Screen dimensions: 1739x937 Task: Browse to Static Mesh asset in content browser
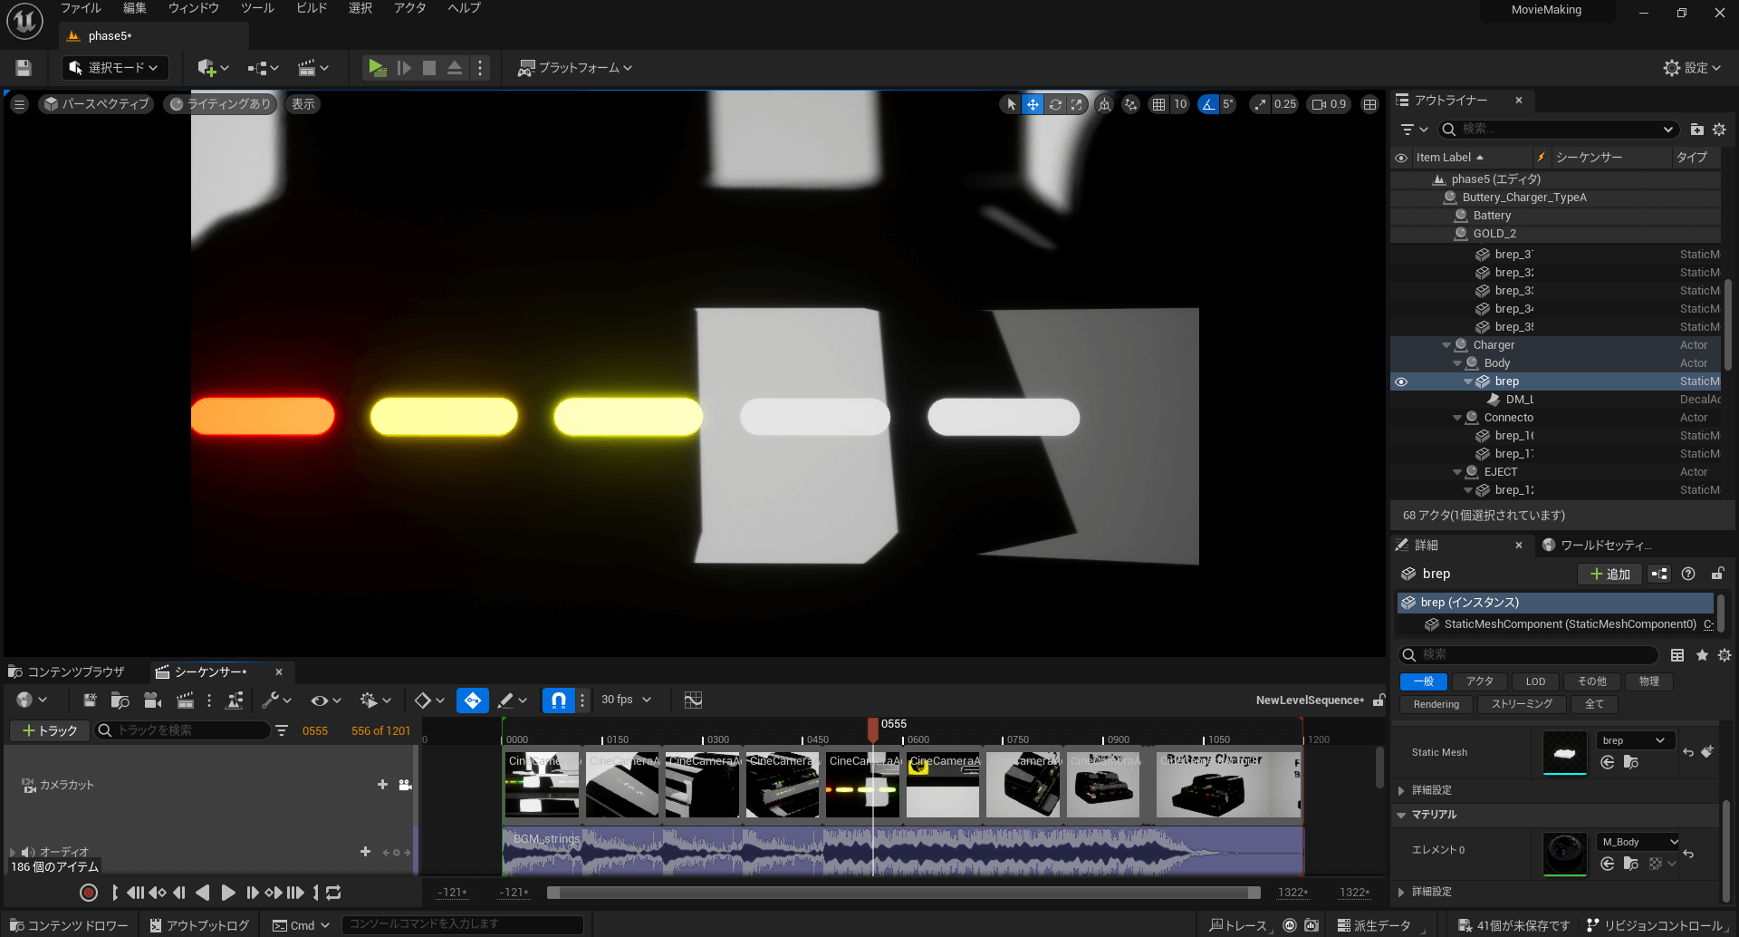coord(1631,762)
